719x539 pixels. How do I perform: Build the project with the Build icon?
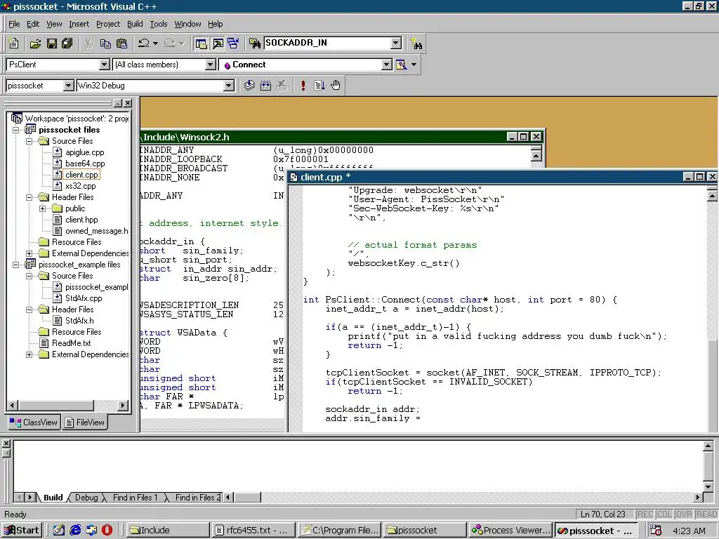265,85
